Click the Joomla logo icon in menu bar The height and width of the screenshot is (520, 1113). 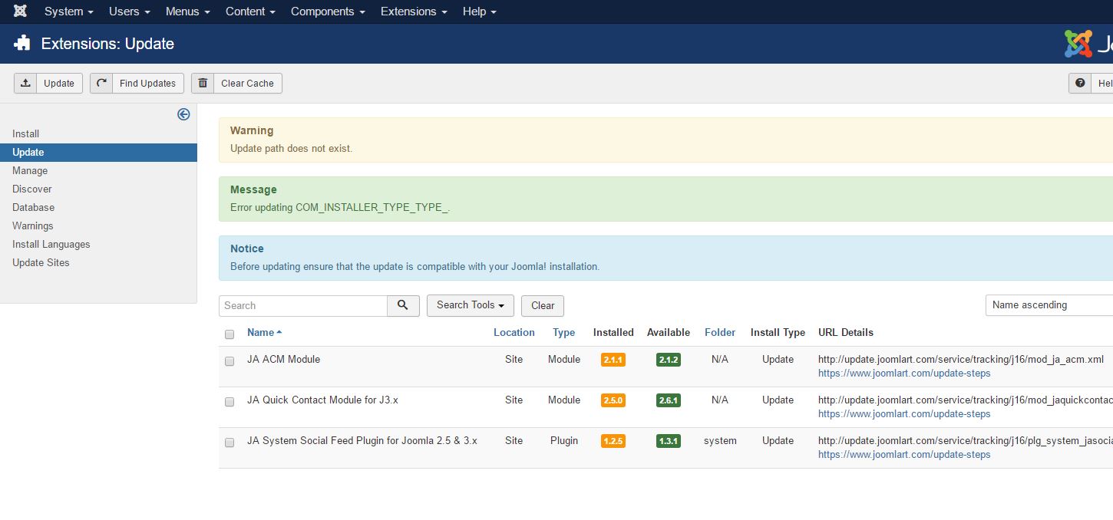[21, 12]
